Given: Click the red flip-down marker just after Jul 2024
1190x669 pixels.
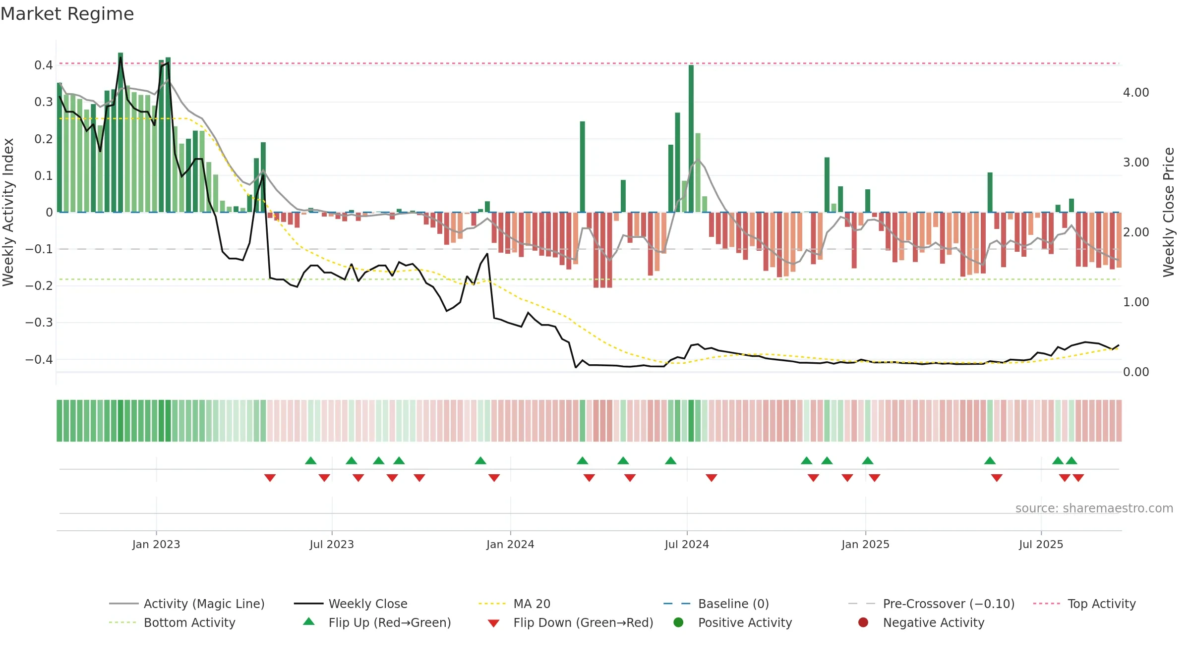Looking at the screenshot, I should pos(712,478).
